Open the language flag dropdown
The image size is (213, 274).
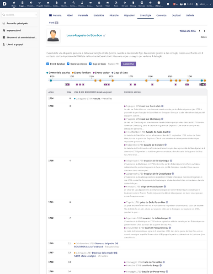(x=175, y=4)
